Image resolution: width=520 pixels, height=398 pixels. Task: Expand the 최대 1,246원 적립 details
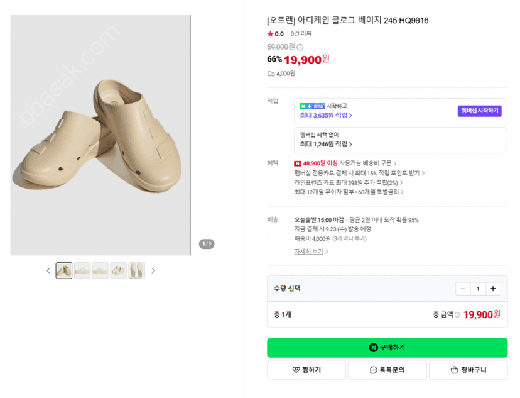click(x=326, y=144)
